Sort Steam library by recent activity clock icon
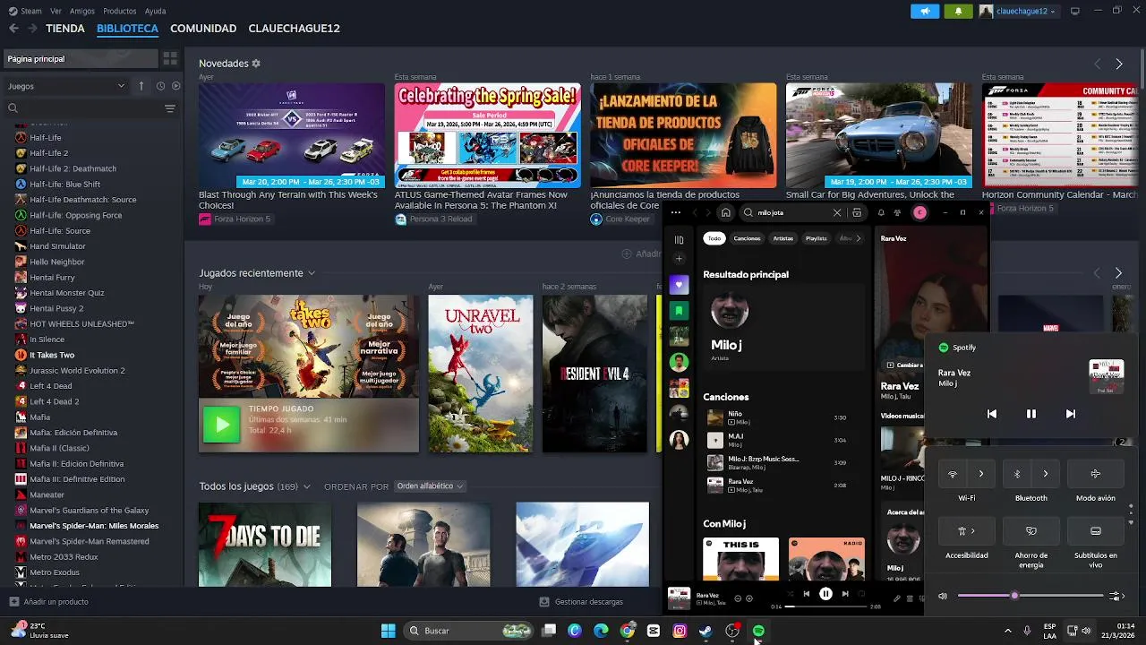 click(x=160, y=86)
